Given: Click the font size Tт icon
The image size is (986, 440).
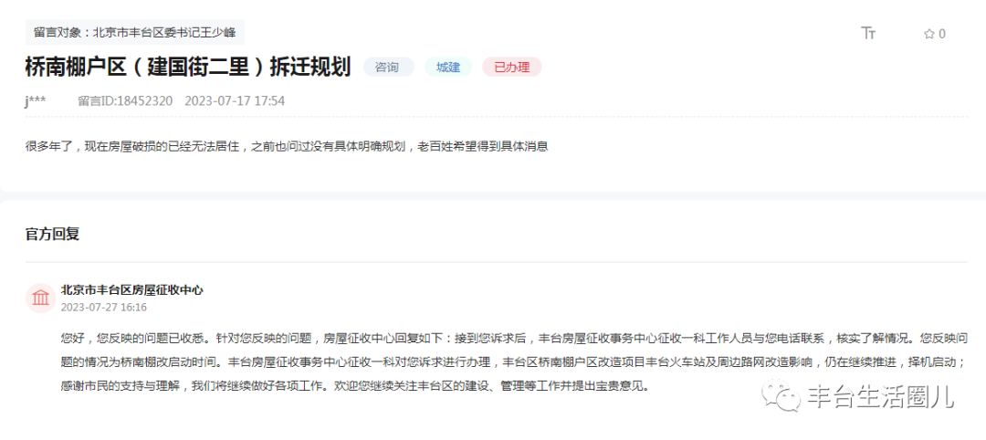Looking at the screenshot, I should 868,34.
